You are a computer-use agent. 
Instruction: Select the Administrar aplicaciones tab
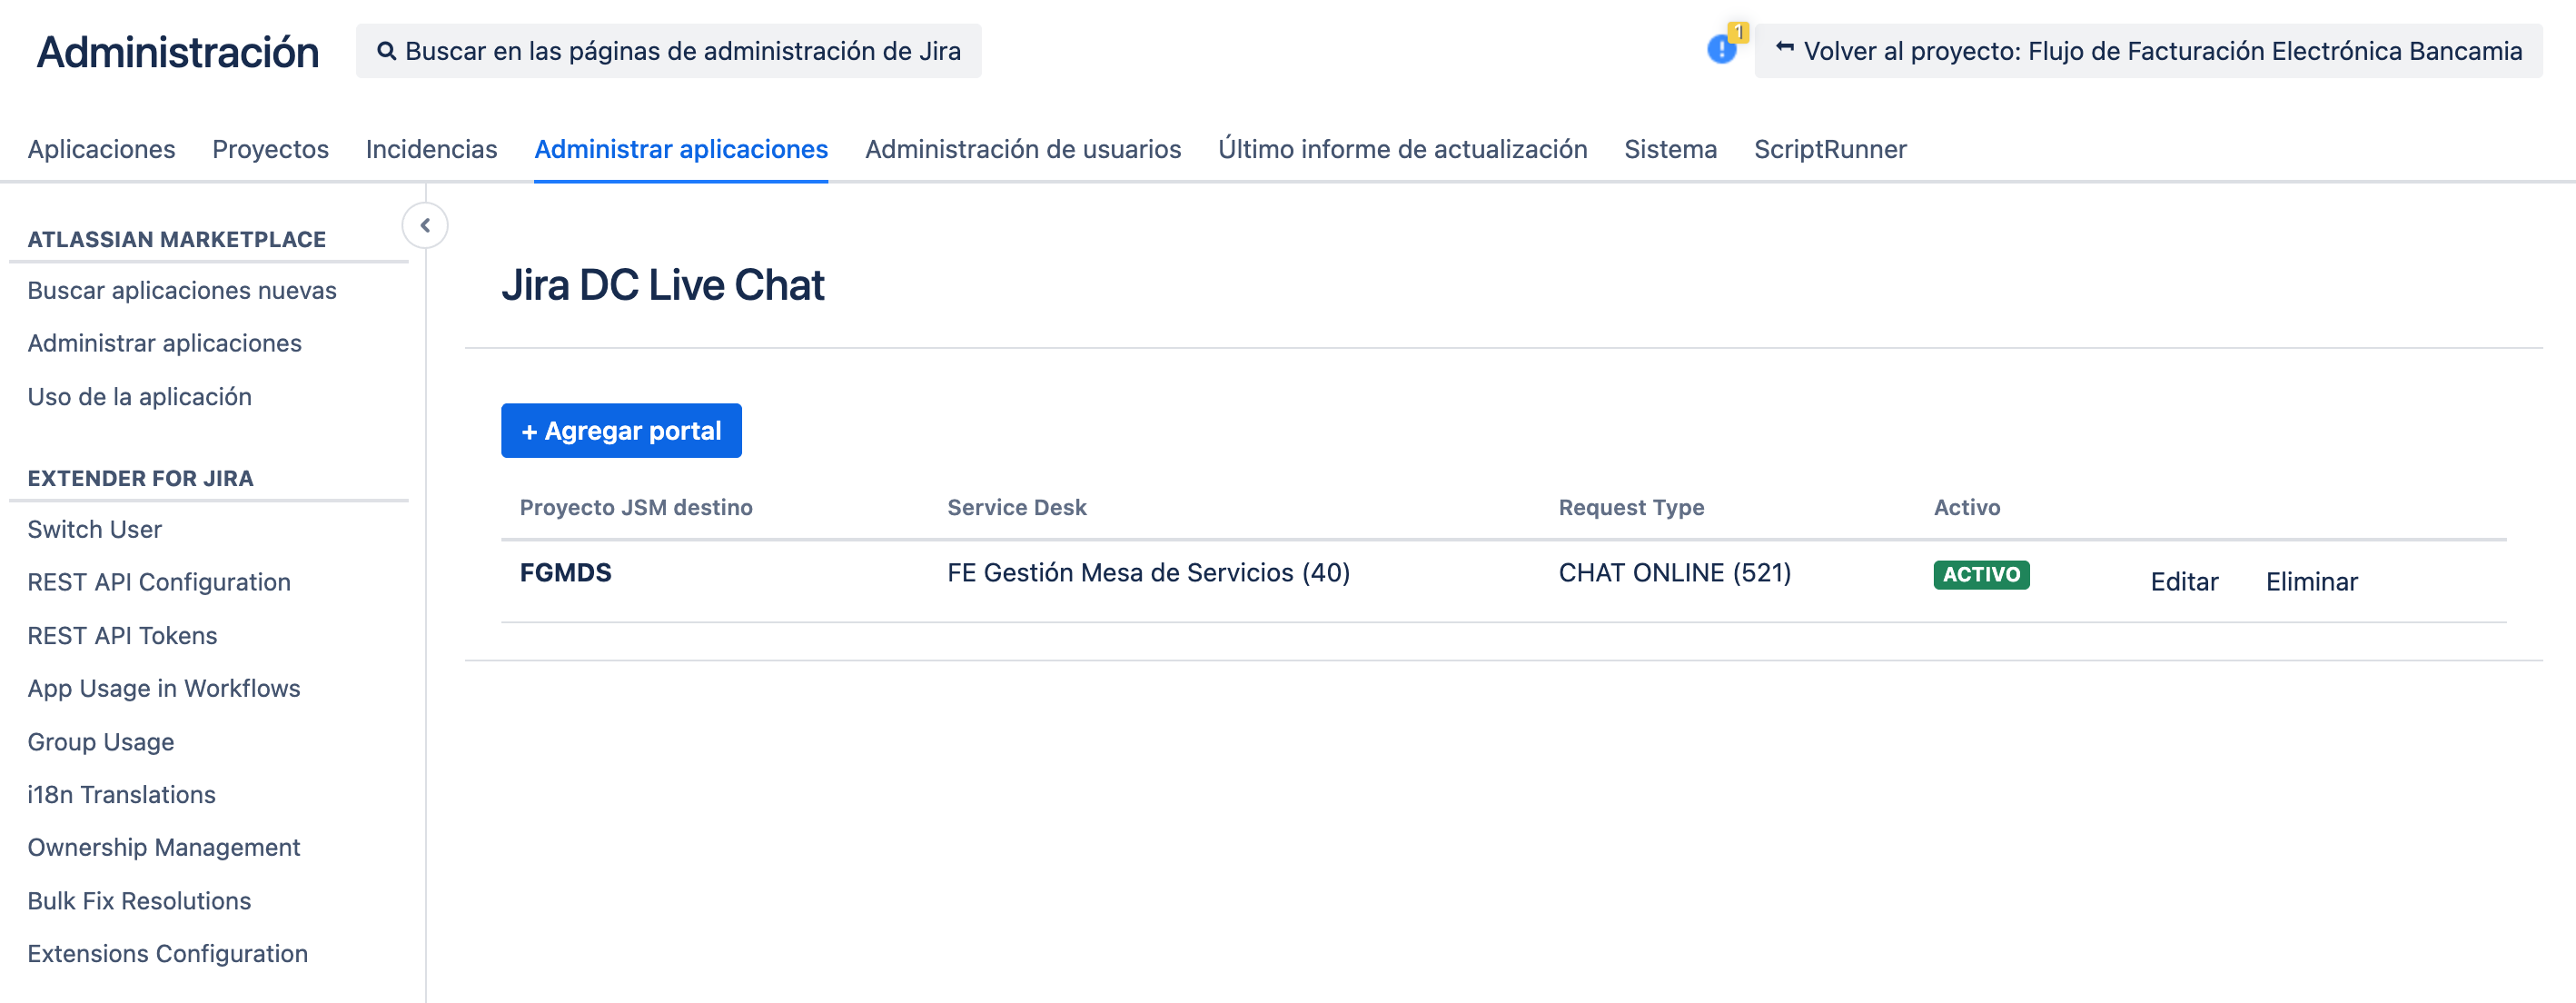[681, 149]
